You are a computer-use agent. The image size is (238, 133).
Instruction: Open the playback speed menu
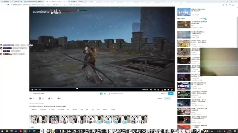[x=151, y=90]
